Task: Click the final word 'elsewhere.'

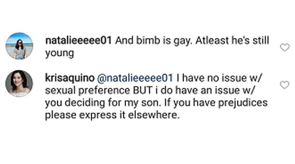Action: pyautogui.click(x=154, y=115)
